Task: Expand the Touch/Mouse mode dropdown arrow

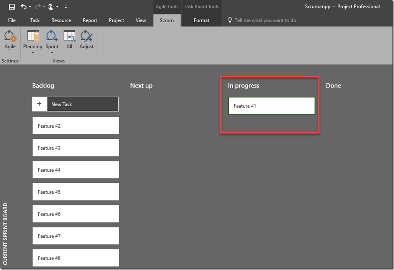Action: (57, 7)
